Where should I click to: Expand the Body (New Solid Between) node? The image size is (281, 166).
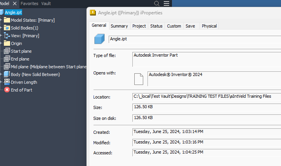click(x=1, y=74)
